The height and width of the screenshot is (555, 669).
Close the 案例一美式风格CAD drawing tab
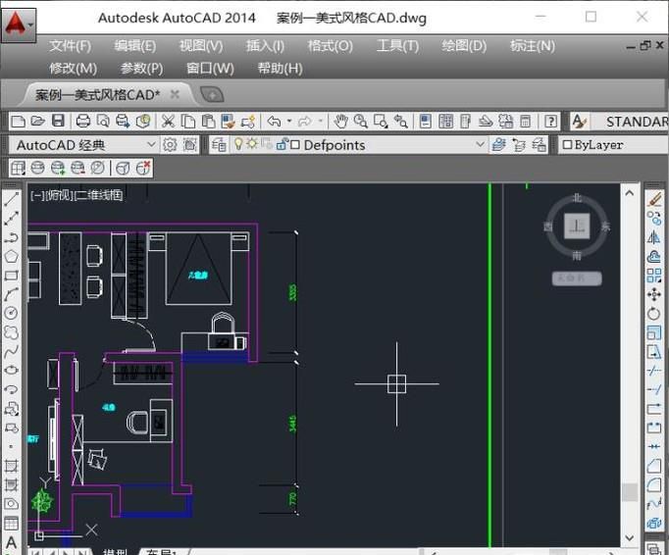click(x=175, y=94)
